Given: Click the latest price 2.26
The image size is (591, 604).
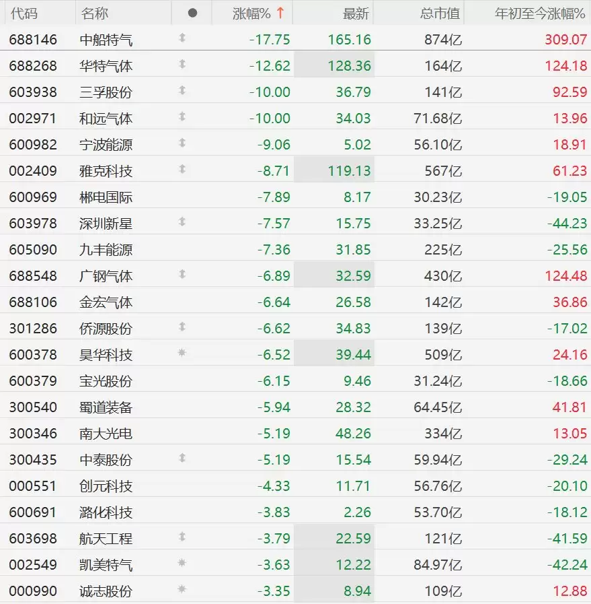Looking at the screenshot, I should click(x=358, y=512).
